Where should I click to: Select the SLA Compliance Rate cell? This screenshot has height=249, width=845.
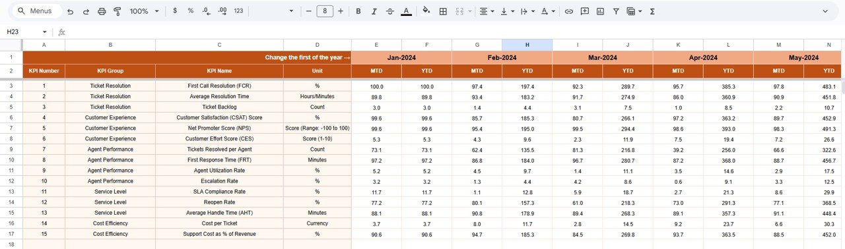point(219,192)
